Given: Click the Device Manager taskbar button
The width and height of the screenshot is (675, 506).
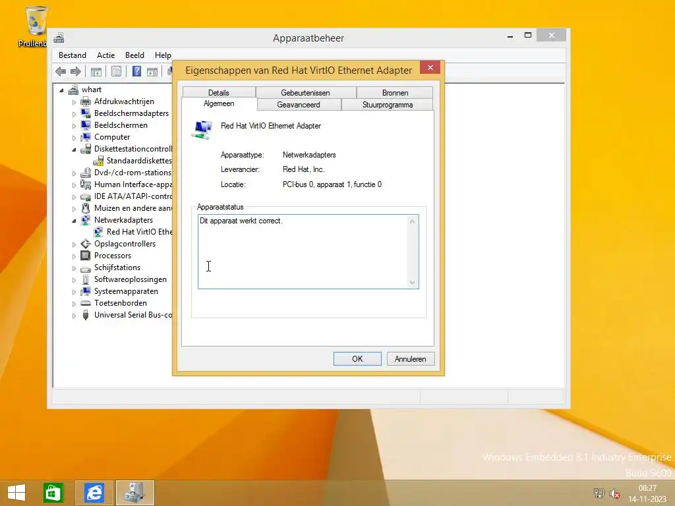Looking at the screenshot, I should click(x=135, y=493).
